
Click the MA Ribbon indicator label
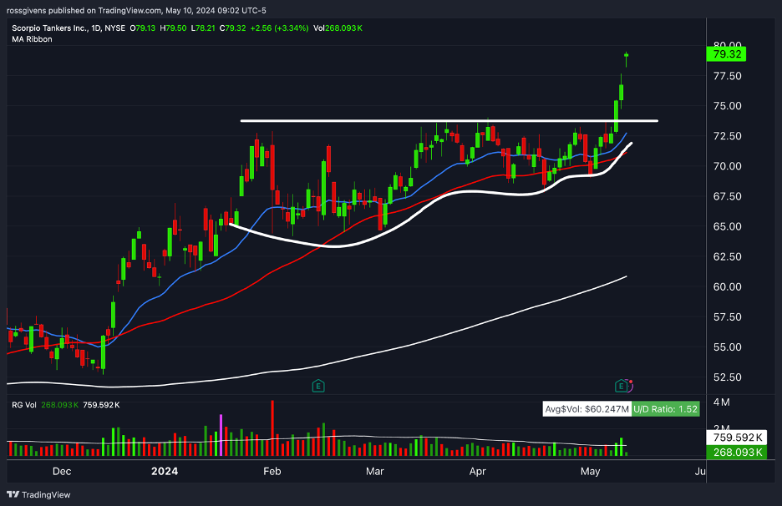click(x=32, y=39)
